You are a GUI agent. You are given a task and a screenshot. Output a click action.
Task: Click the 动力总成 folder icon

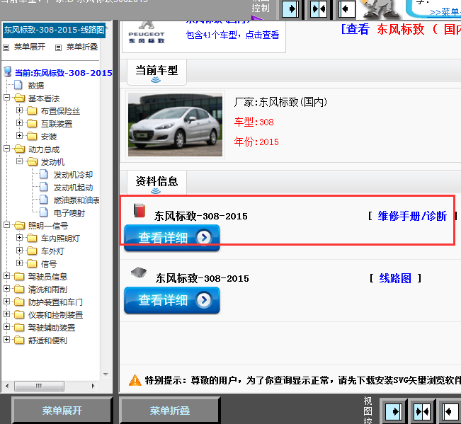(20, 149)
